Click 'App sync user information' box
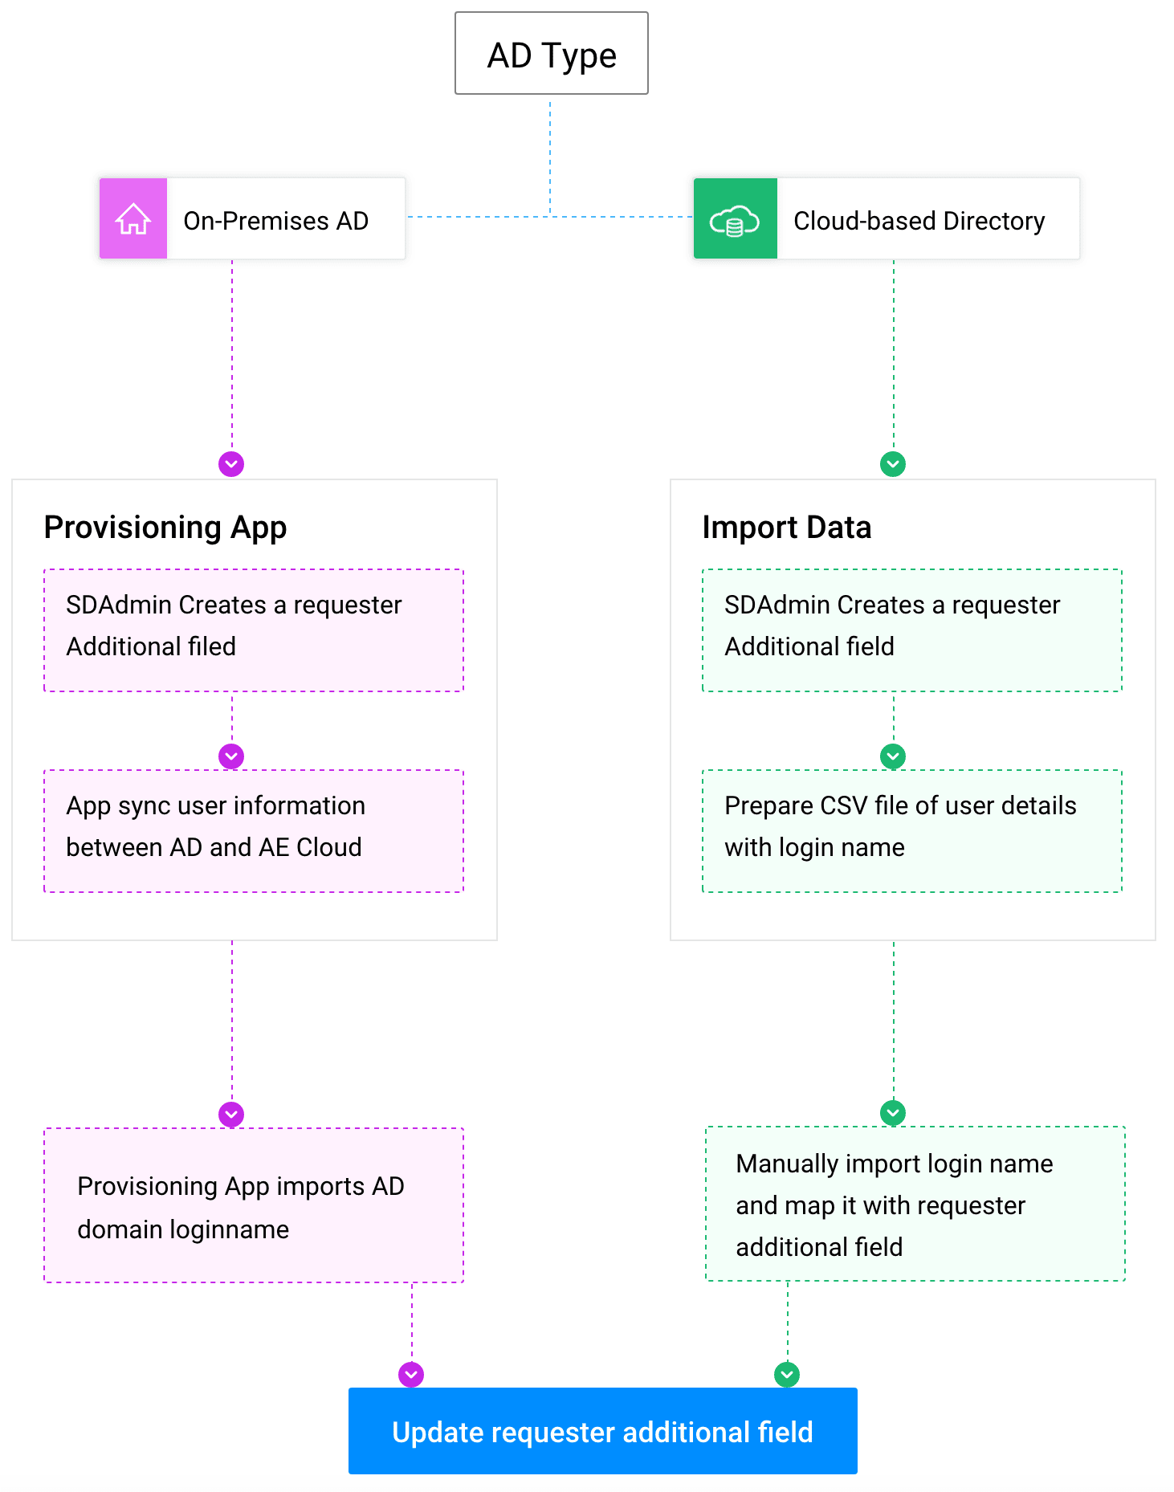The height and width of the screenshot is (1492, 1174). [x=254, y=831]
